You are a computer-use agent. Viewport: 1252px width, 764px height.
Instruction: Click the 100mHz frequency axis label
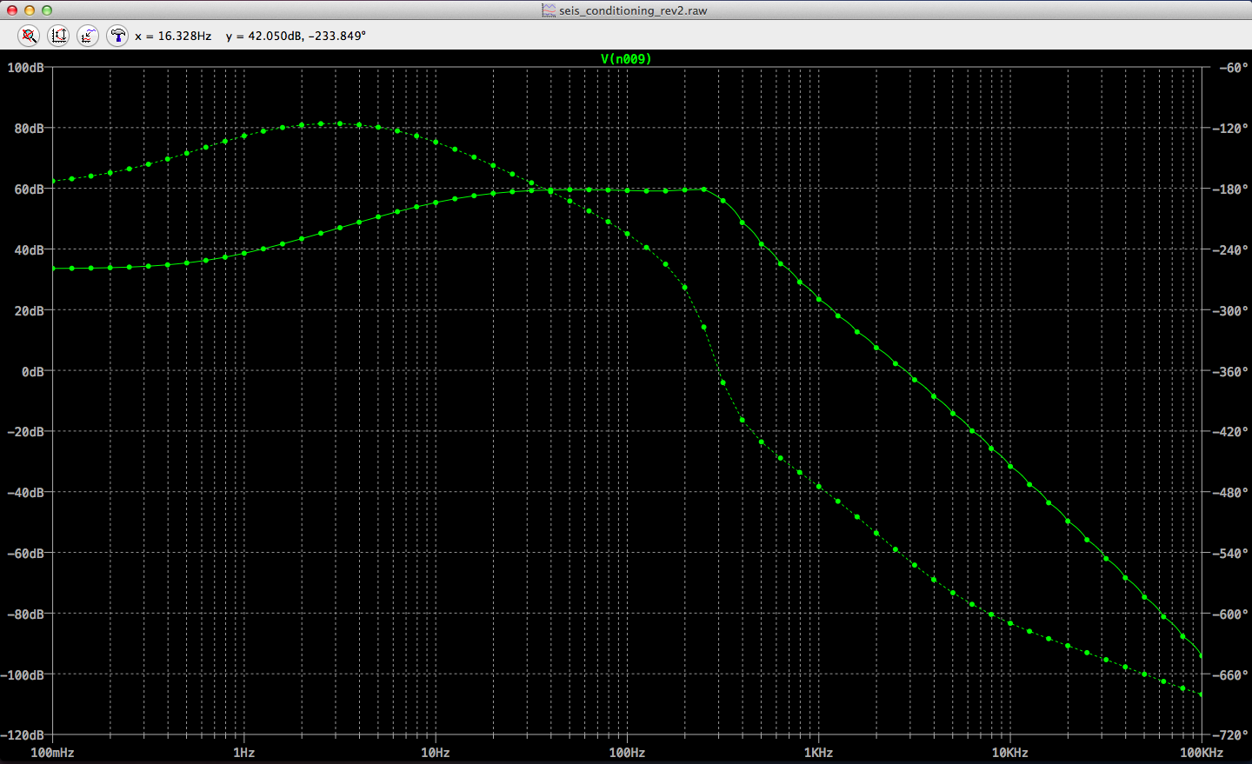click(x=52, y=753)
